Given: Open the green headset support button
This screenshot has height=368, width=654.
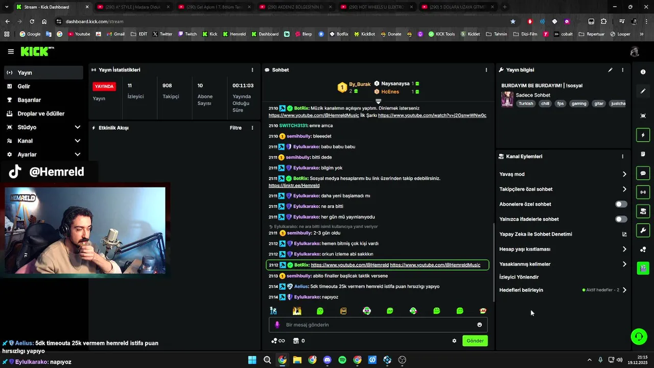Looking at the screenshot, I should 639,336.
